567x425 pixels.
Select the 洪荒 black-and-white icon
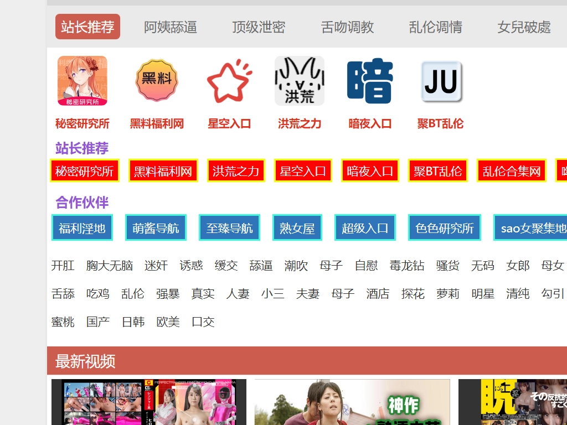point(300,81)
